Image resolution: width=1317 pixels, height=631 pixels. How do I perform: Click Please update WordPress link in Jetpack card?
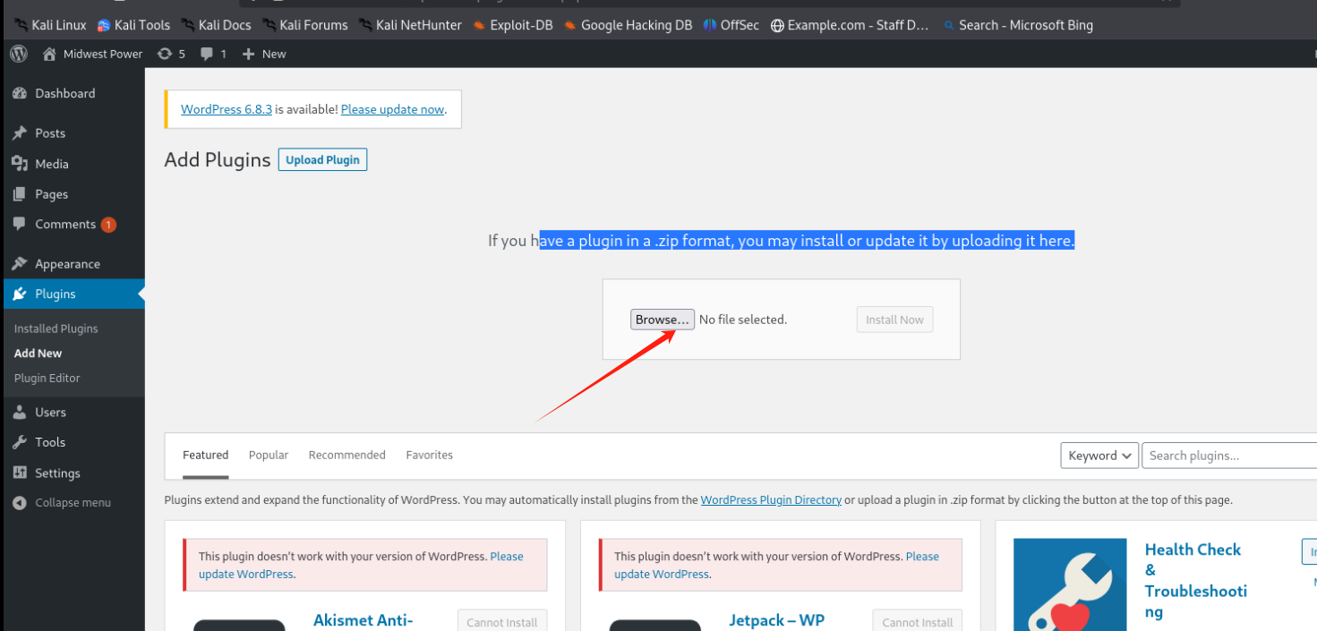pos(776,565)
